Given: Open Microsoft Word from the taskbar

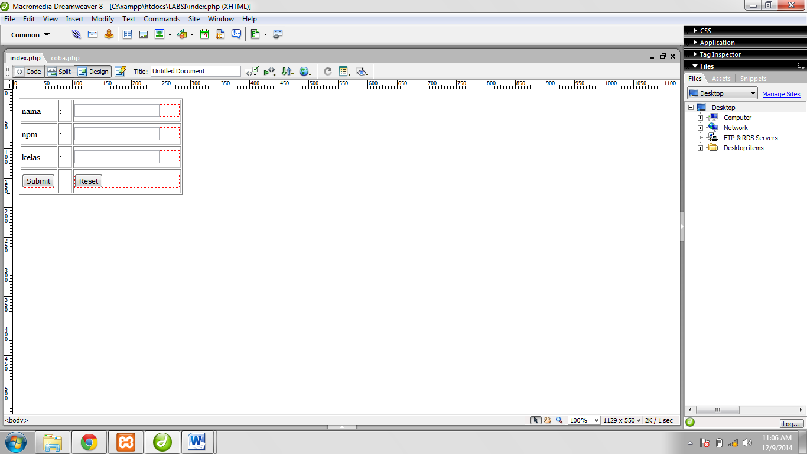Looking at the screenshot, I should pos(197,442).
